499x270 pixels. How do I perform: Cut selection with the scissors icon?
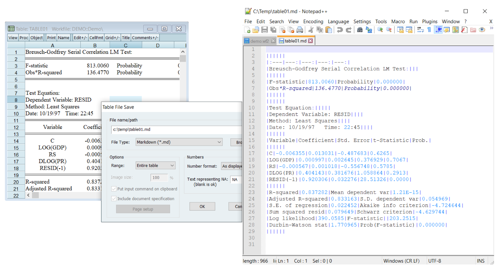[x=311, y=30]
